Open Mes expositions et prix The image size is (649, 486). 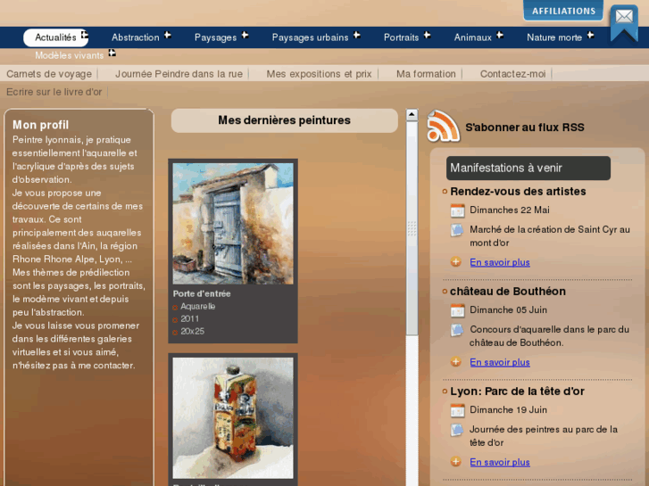[x=319, y=74]
